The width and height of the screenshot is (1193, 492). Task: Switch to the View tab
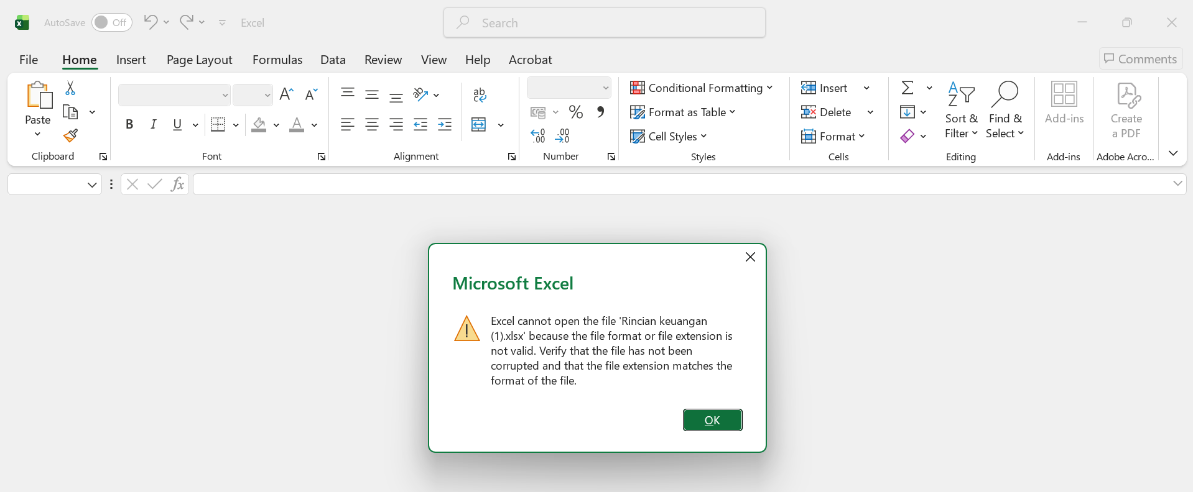point(434,60)
